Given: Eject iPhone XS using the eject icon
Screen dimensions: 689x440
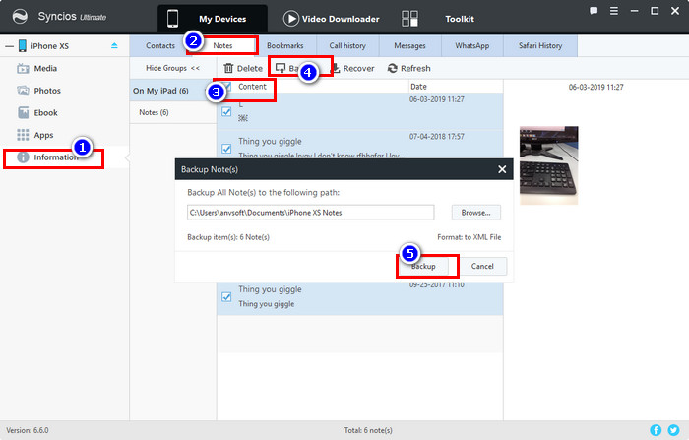Looking at the screenshot, I should [x=114, y=45].
